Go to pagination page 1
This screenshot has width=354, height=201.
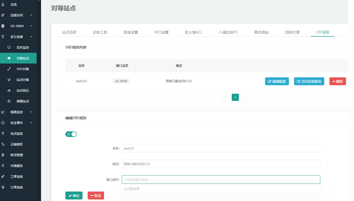[x=235, y=97]
